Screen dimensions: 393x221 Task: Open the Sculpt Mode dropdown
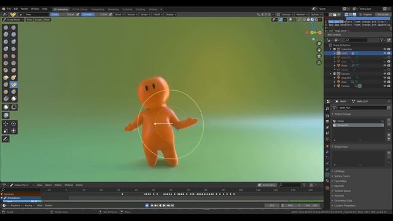point(13,20)
